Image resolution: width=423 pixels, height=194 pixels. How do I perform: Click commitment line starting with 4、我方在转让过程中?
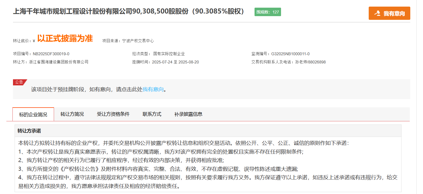click(x=208, y=182)
